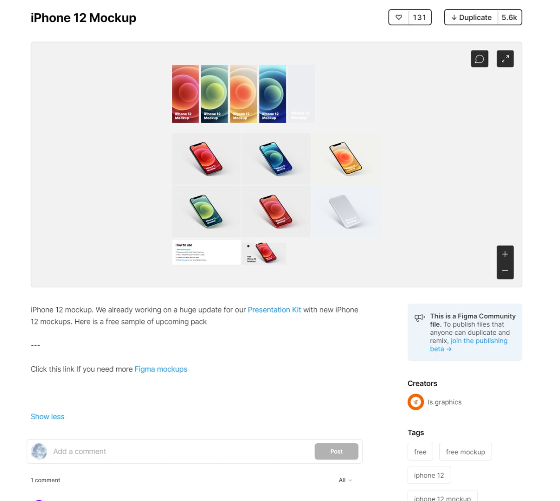Click the megaphone icon in community notice
The width and height of the screenshot is (560, 501).
click(x=420, y=318)
